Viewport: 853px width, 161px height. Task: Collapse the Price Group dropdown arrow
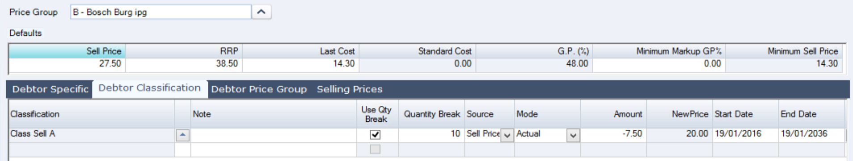[x=262, y=12]
